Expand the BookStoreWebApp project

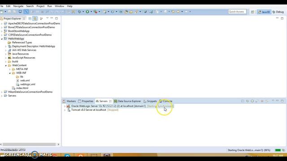coord(2,31)
